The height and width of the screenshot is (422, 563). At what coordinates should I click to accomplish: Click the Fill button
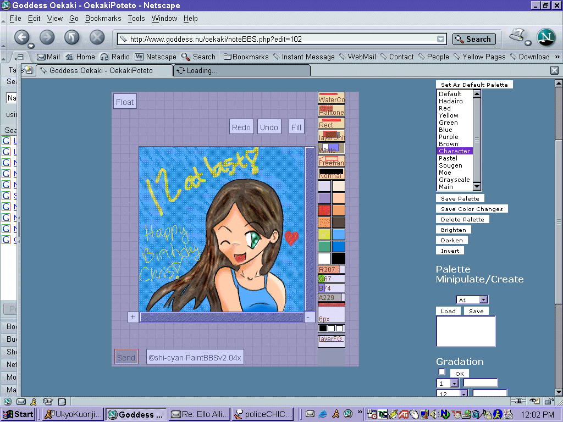point(296,127)
